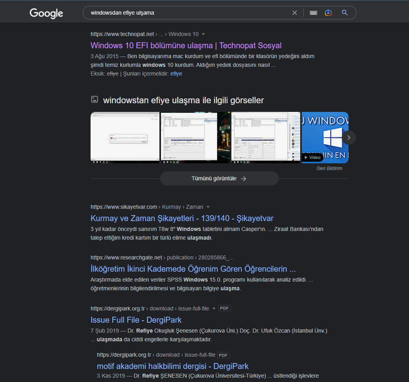Image resolution: width=409 pixels, height=382 pixels.
Task: Open second thumbnail with dark photo on its right
Action: [195, 138]
